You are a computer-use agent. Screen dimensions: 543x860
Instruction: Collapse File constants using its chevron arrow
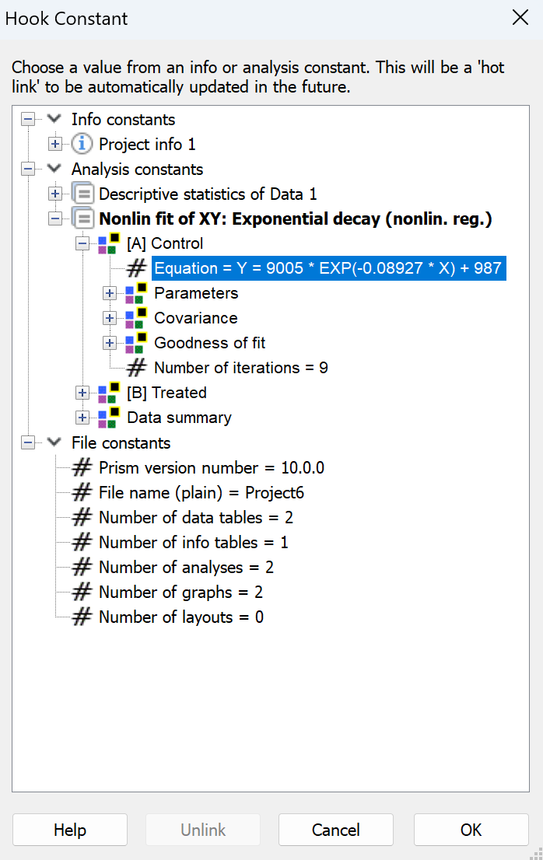(x=54, y=442)
